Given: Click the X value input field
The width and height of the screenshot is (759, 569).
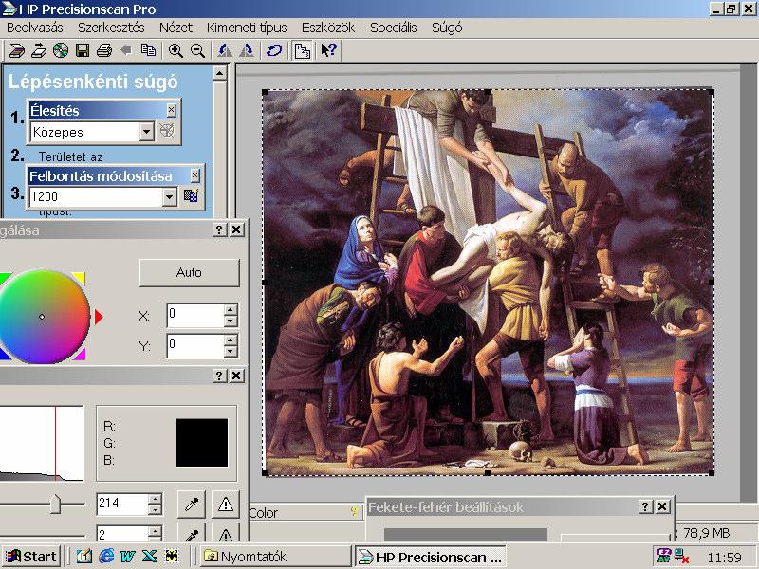Looking at the screenshot, I should point(195,316).
